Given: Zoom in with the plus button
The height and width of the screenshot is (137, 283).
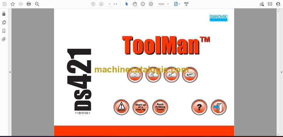Looking at the screenshot, I should coord(151,4).
